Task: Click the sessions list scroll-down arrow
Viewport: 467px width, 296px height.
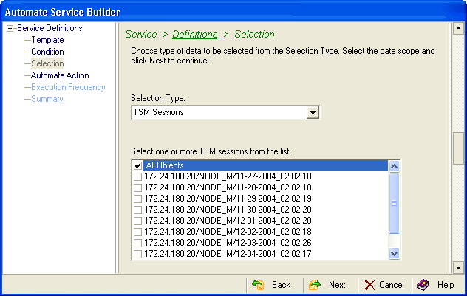Action: [x=394, y=254]
